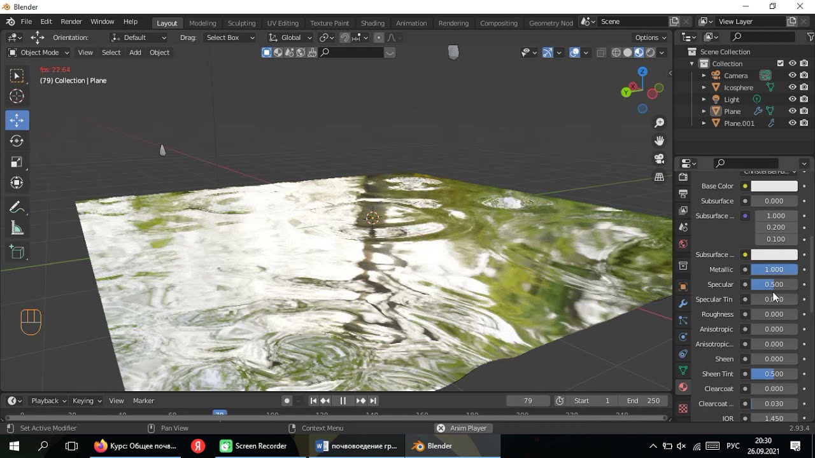Open the Modifier properties wrench tab
This screenshot has height=458, width=815.
pyautogui.click(x=683, y=303)
